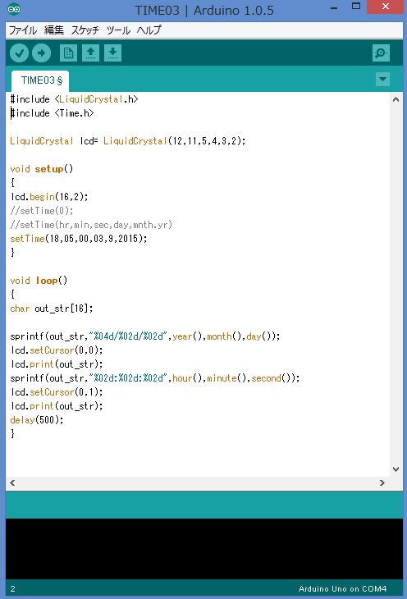Screen dimensions: 407x599
Task: Open the スケッチ menu
Action: tap(85, 30)
